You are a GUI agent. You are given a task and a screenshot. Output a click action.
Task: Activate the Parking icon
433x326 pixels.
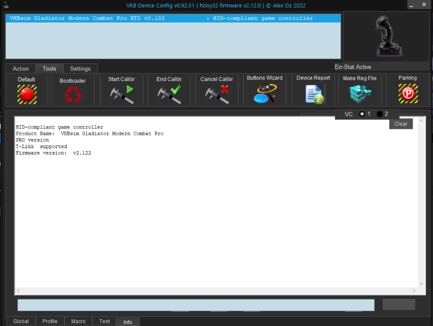click(x=408, y=94)
